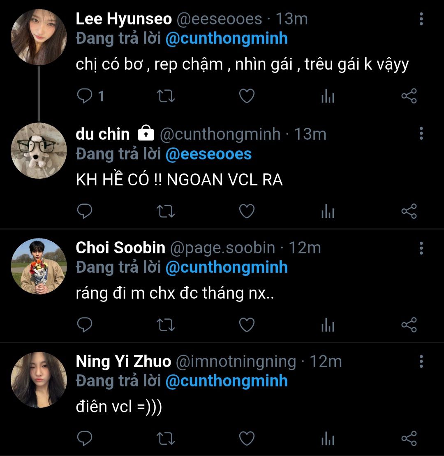The image size is (444, 456).
Task: Share Ning Yi Zhuo's tweet
Action: 409,439
